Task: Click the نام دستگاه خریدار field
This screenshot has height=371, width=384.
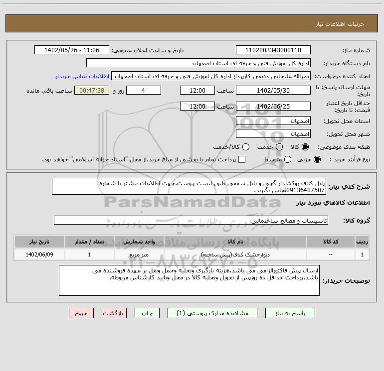Action: pos(198,63)
